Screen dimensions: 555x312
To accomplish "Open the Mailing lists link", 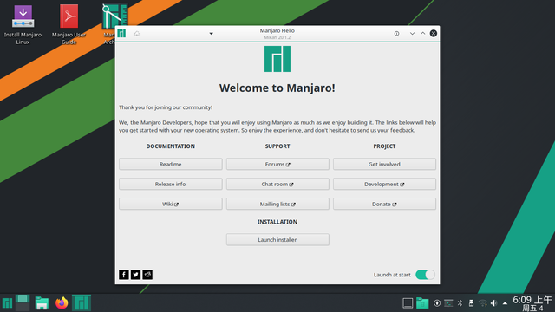I will pyautogui.click(x=277, y=205).
